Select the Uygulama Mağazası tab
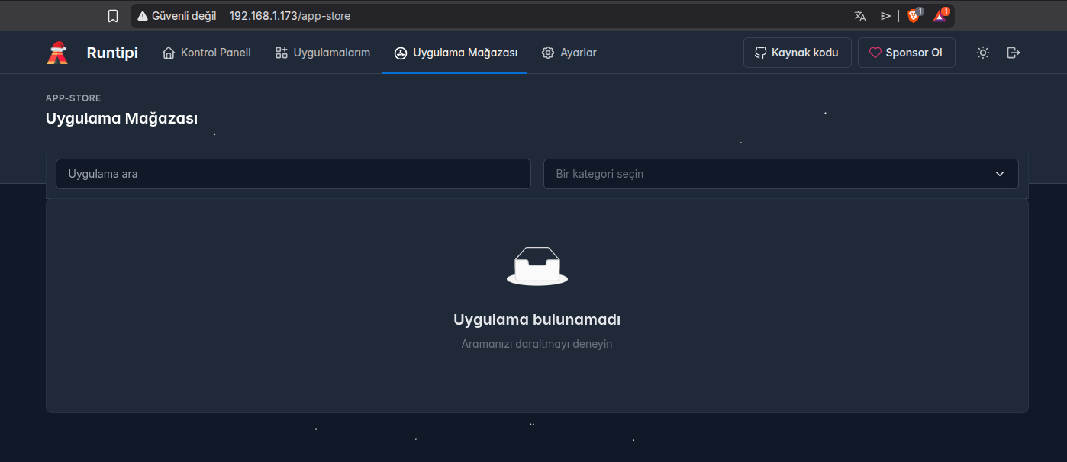1067x462 pixels. click(x=456, y=53)
